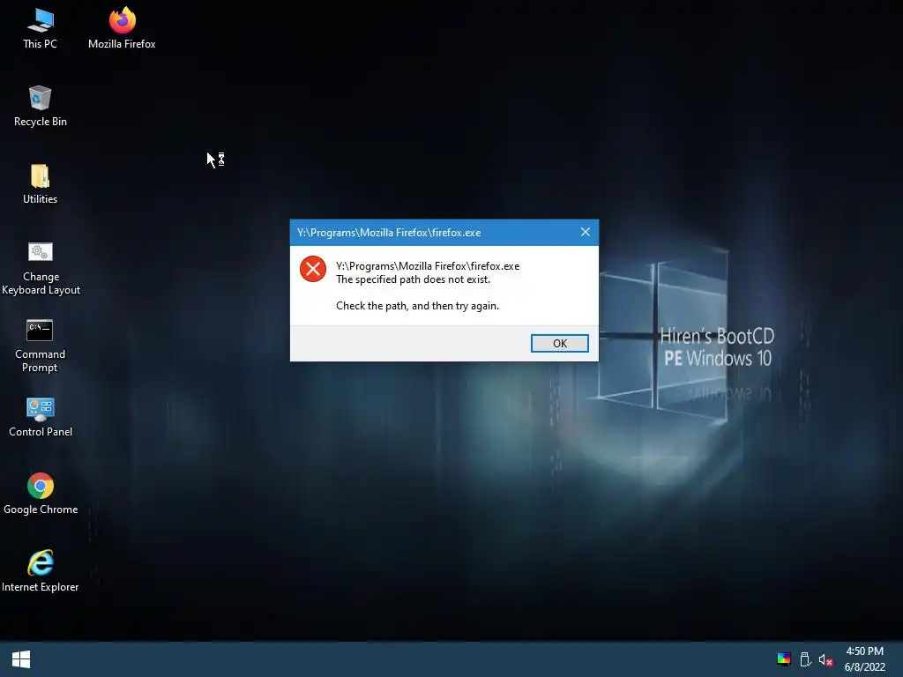Select the Command Prompt shortcut
Screen dimensions: 903x677
(x=41, y=346)
